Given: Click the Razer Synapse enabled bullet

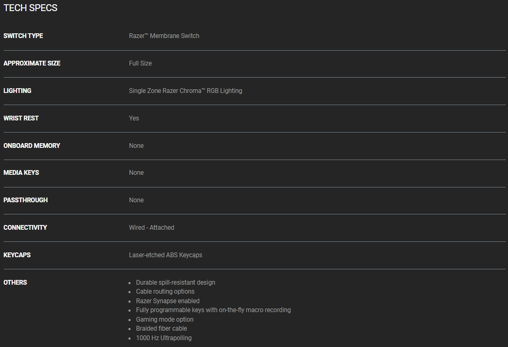Looking at the screenshot, I should pyautogui.click(x=168, y=301).
